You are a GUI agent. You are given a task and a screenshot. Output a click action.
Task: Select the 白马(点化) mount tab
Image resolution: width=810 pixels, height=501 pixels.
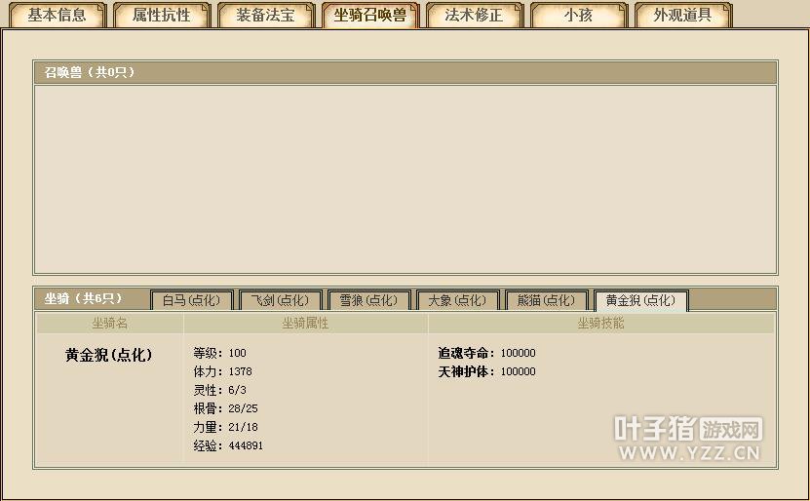tap(192, 300)
